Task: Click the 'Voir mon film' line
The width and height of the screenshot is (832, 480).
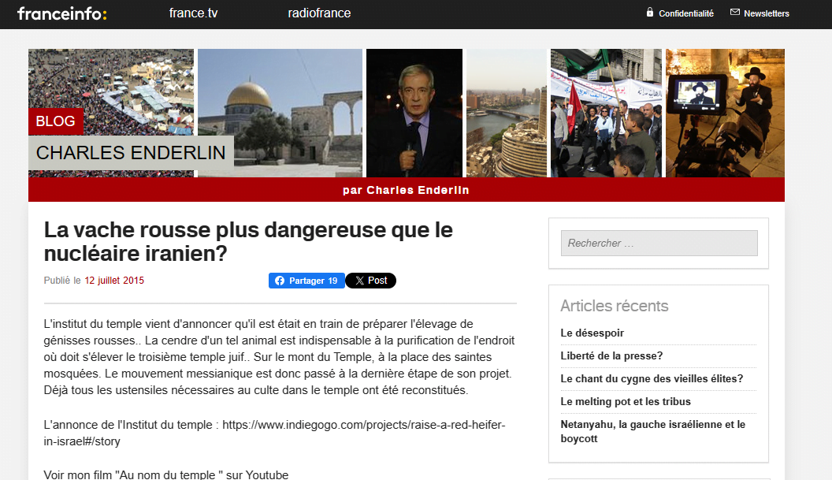Action: pos(166,474)
